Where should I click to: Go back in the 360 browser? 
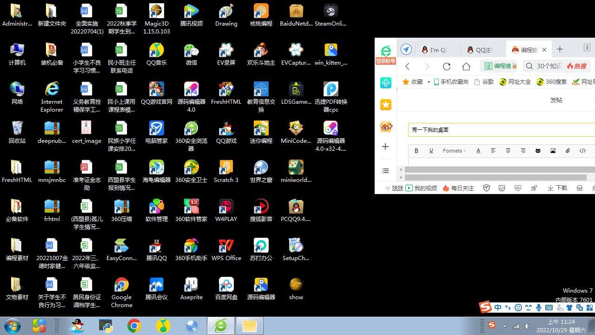tap(408, 66)
